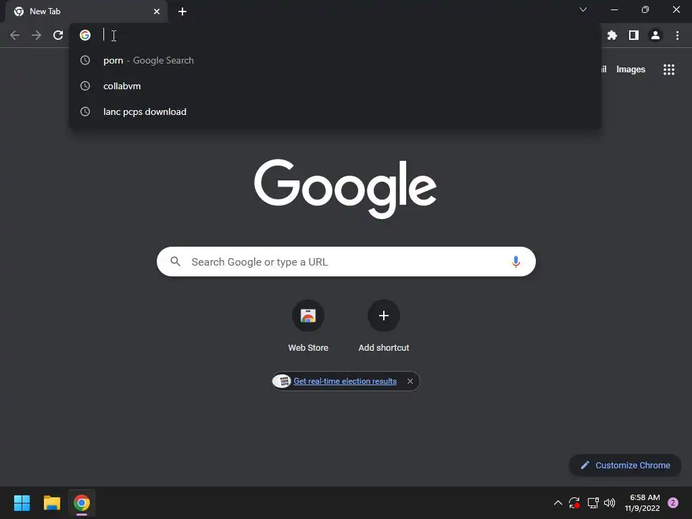The width and height of the screenshot is (692, 519).
Task: Open the Windows Start menu
Action: point(22,503)
